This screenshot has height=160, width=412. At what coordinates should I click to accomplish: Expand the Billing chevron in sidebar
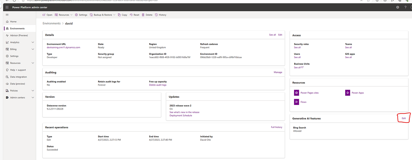33,49
